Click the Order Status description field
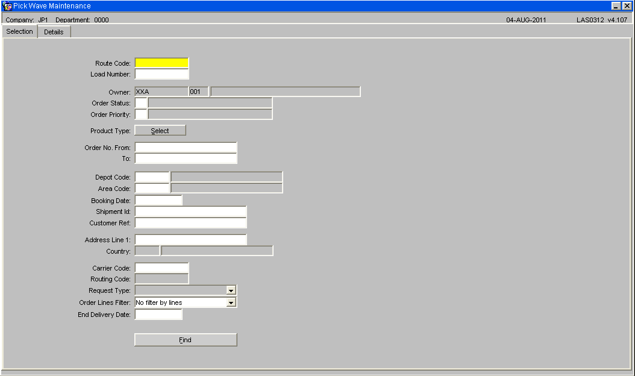The height and width of the screenshot is (376, 635). [x=210, y=103]
